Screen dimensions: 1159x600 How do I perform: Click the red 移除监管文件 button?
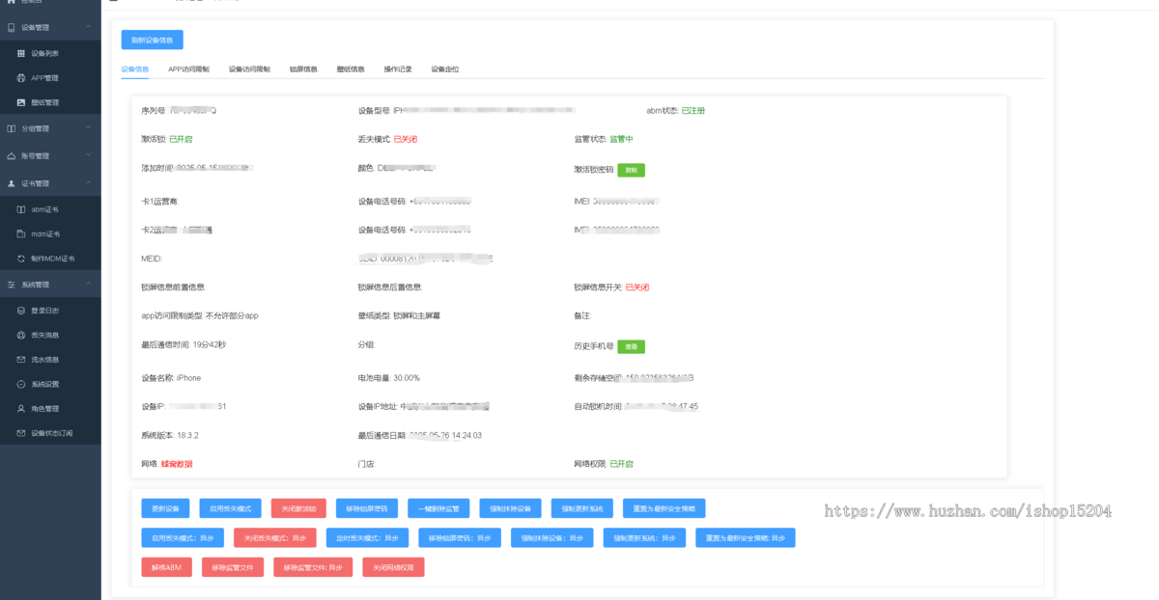coord(233,567)
